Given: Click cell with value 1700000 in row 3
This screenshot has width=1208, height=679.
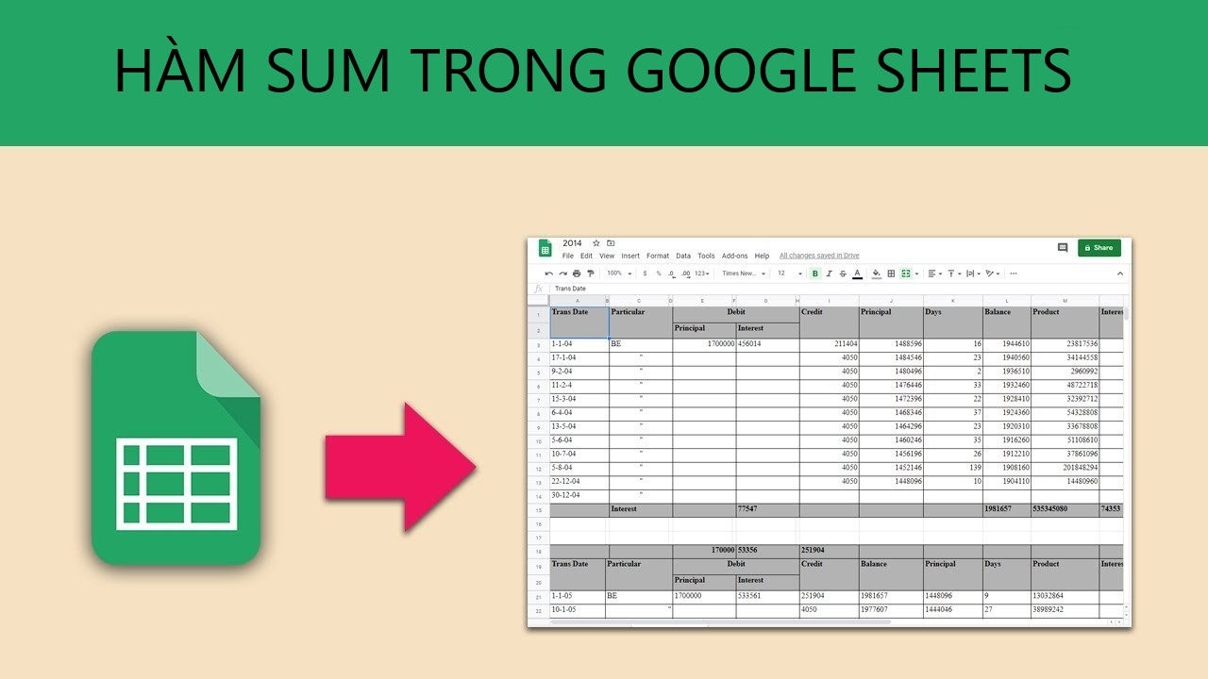Looking at the screenshot, I should pyautogui.click(x=704, y=345).
